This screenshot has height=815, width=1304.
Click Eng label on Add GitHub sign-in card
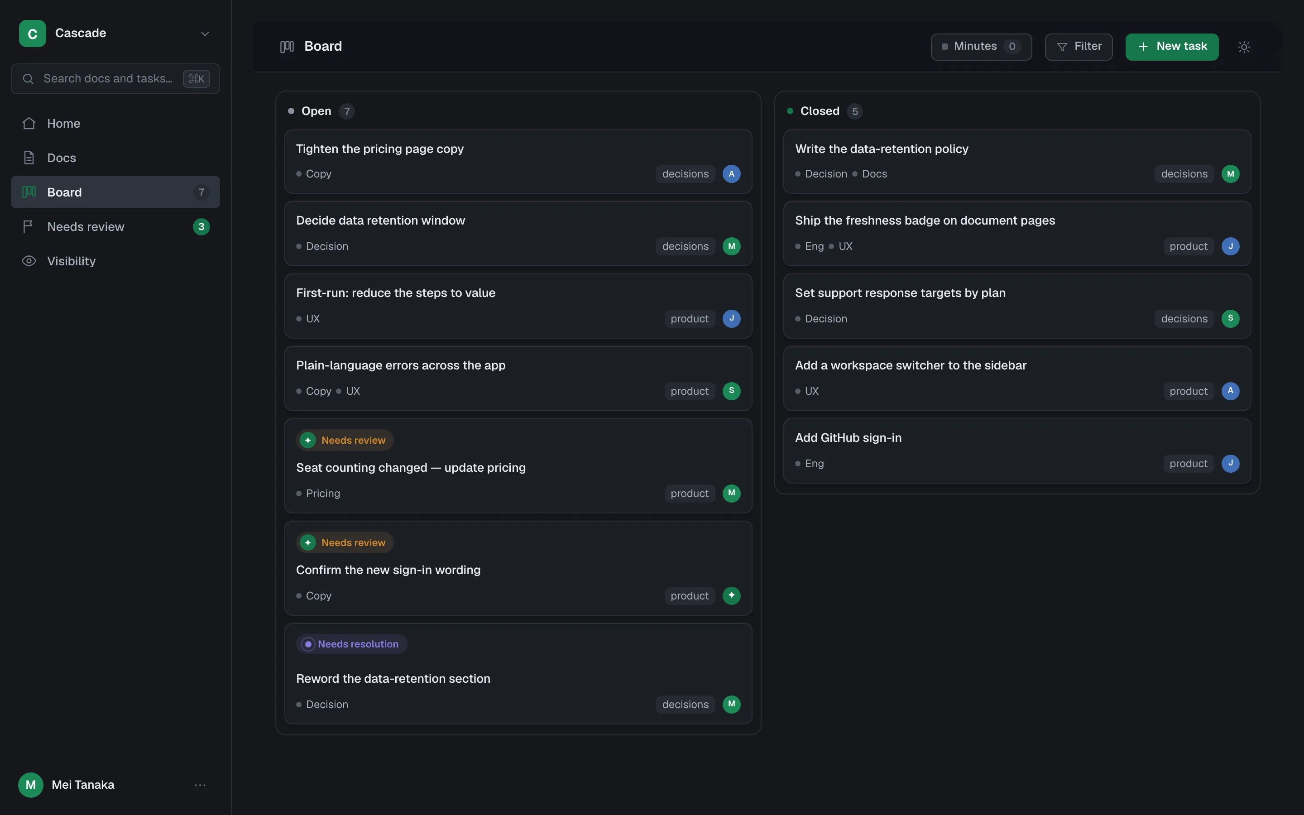click(810, 464)
